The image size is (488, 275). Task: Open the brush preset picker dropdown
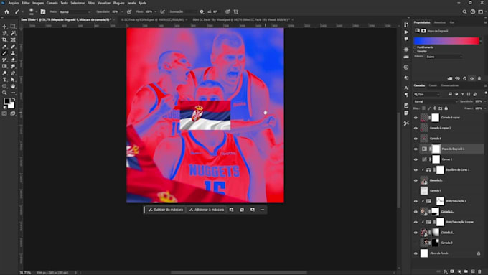37,11
